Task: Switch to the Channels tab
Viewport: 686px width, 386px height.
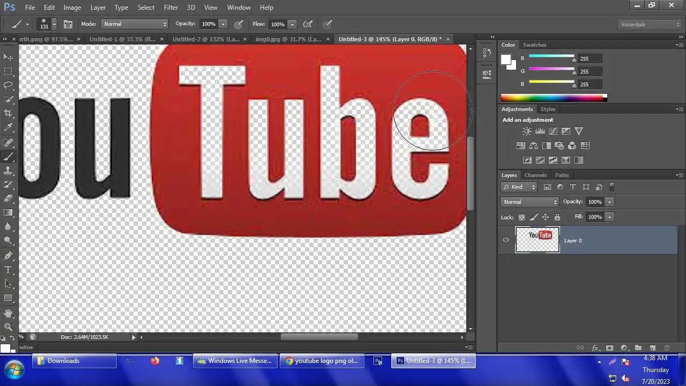Action: [535, 175]
